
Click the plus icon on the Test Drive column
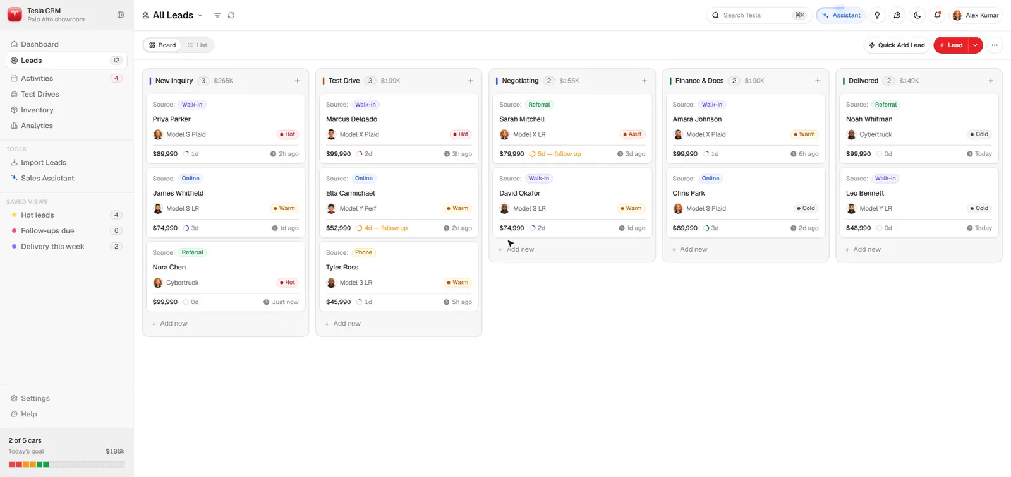tap(471, 81)
